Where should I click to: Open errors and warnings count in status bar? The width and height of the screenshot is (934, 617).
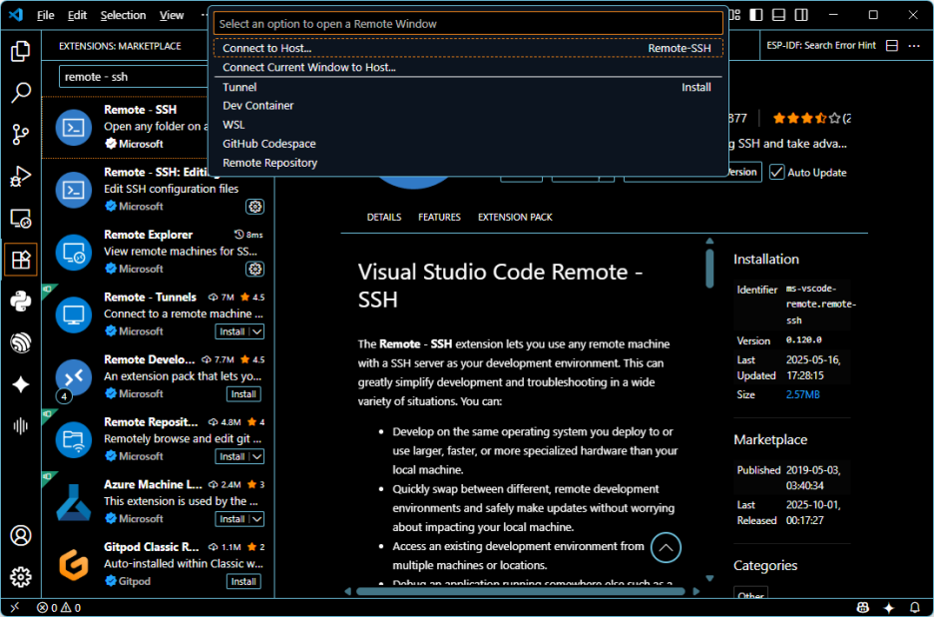click(58, 607)
